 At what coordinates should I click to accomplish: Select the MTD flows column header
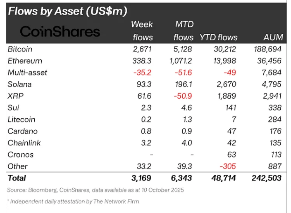tap(184, 31)
